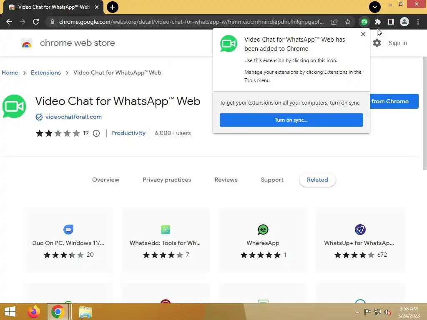Open Action Center flag icon
Screen dimensions: 427x320
(x=367, y=312)
